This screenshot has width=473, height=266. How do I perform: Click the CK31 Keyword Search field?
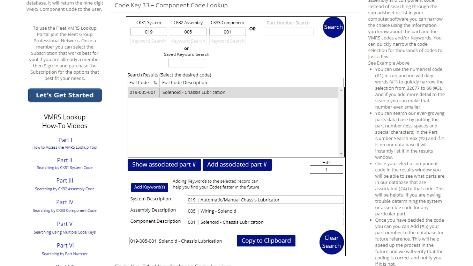click(149, 41)
